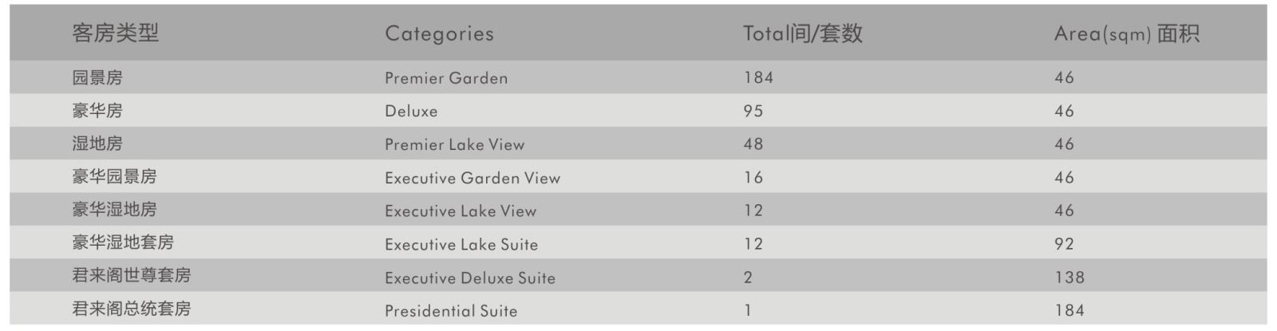Select the 豪华湿地套房 row label
Viewport: 1277px width, 331px height.
(x=123, y=242)
